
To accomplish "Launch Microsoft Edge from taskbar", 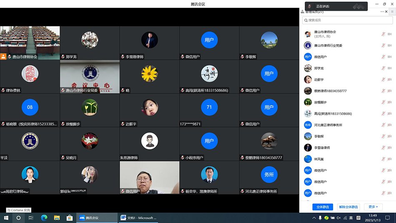I will (x=44, y=218).
